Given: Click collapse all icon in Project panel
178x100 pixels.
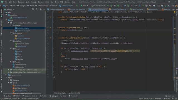Looking at the screenshot, I should 36,9.
